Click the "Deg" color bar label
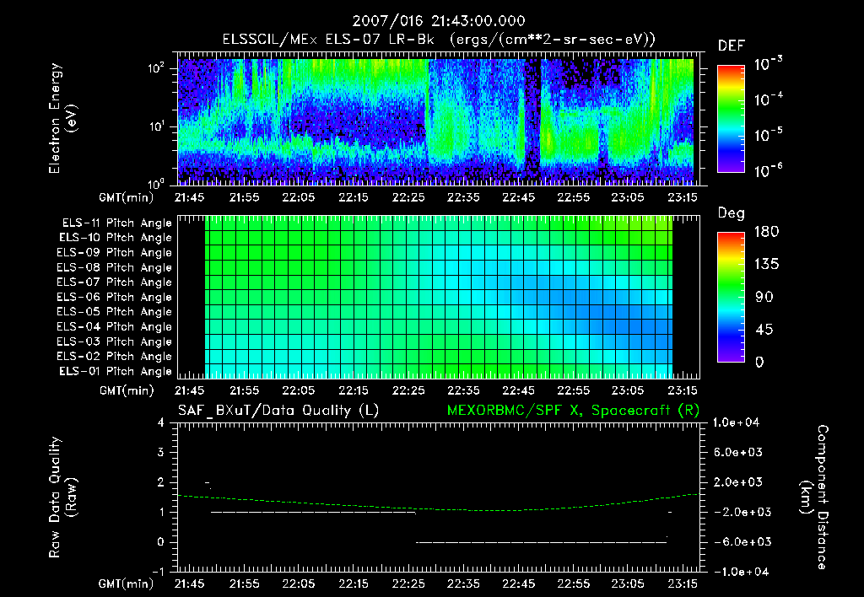This screenshot has width=864, height=597. click(731, 213)
